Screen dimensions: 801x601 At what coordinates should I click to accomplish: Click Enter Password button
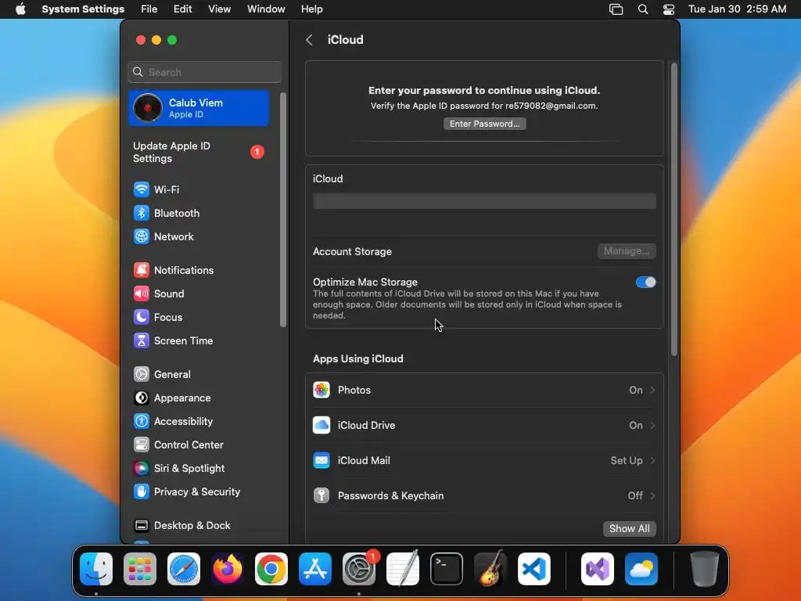pos(485,124)
